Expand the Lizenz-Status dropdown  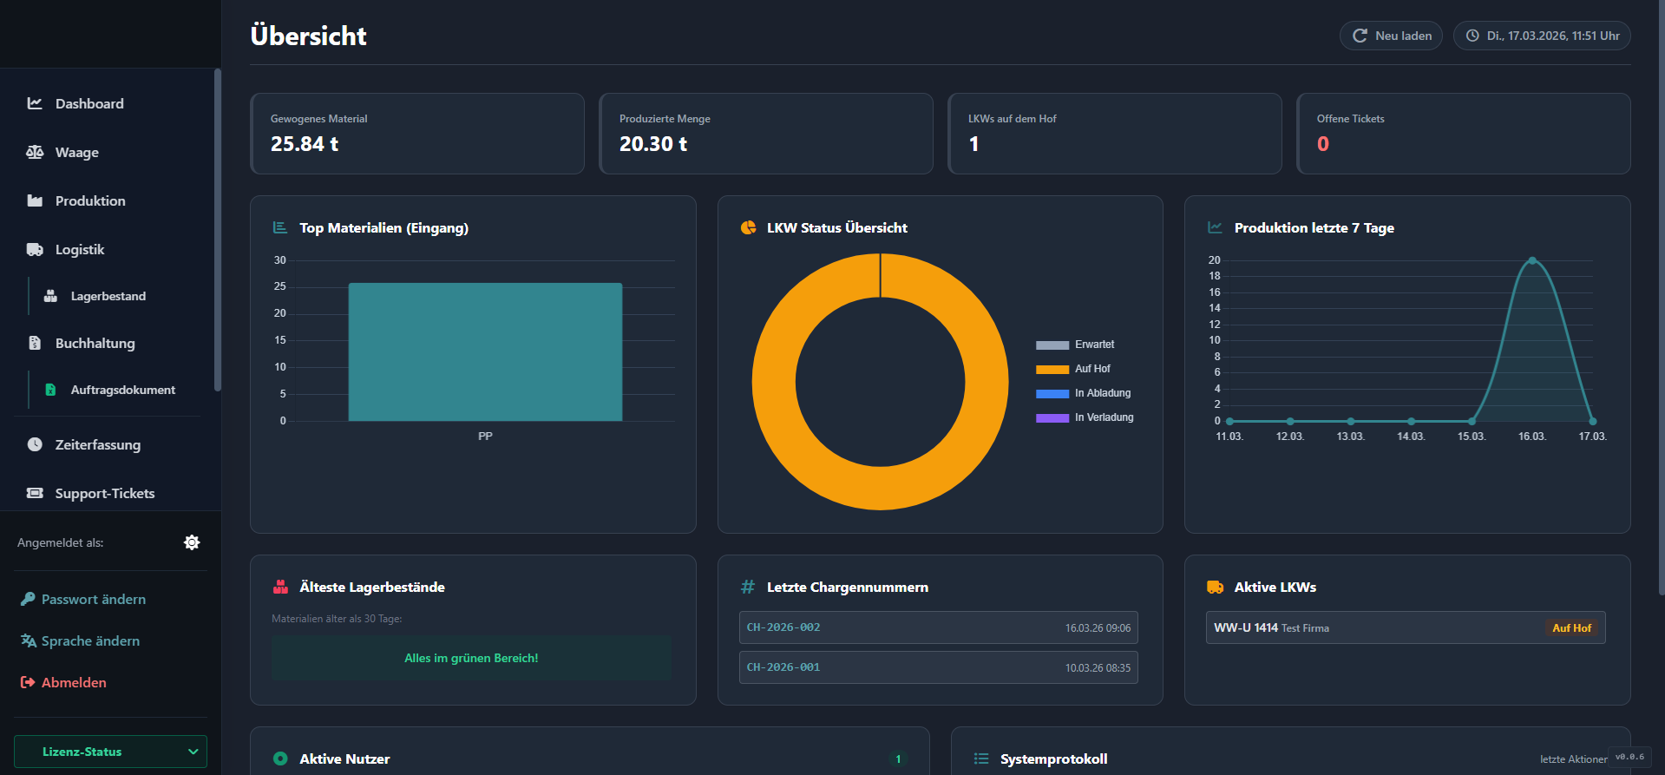pos(110,752)
